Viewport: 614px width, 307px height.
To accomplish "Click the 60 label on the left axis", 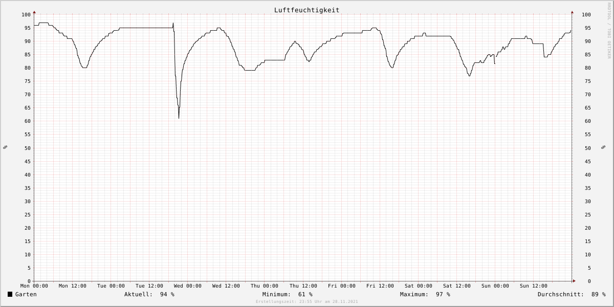I will pos(28,121).
